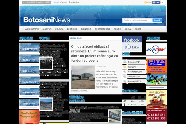Open the police car news thumbnail

click(46, 64)
